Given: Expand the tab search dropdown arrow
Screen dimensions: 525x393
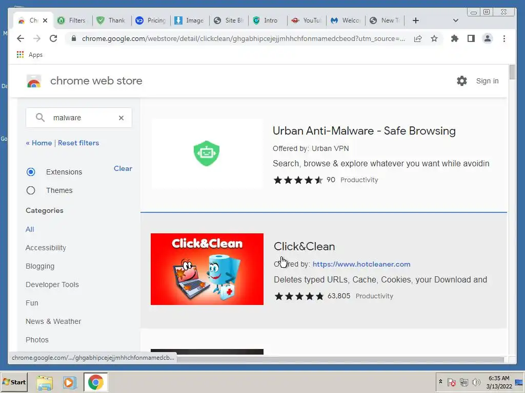Looking at the screenshot, I should pyautogui.click(x=455, y=20).
